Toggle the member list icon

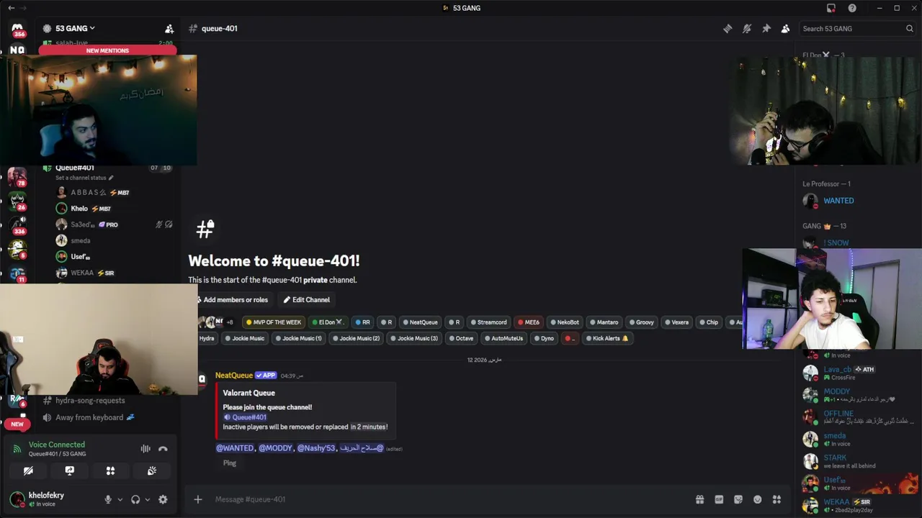coord(785,29)
